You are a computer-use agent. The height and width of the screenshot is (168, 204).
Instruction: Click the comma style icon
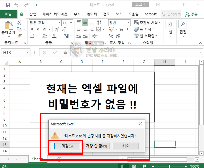127,29
